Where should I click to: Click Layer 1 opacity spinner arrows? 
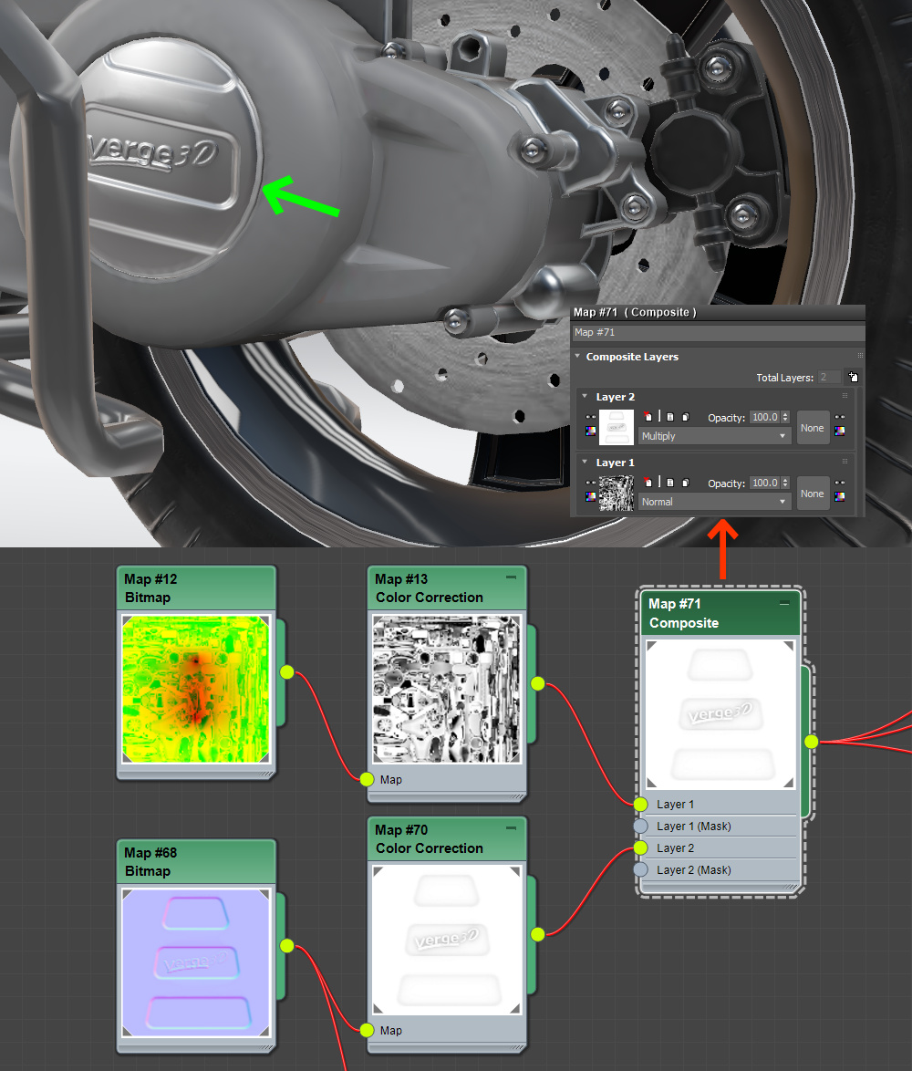pyautogui.click(x=785, y=483)
